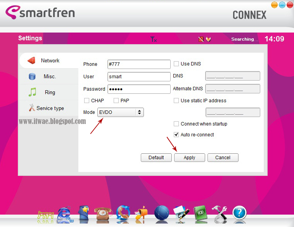Click the tools icon beside Service type
Image resolution: width=294 pixels, height=227 pixels.
coord(32,108)
